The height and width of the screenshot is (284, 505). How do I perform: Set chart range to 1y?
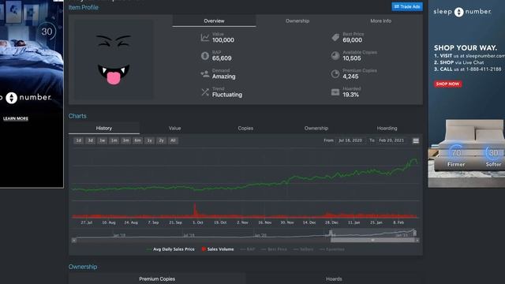(149, 140)
